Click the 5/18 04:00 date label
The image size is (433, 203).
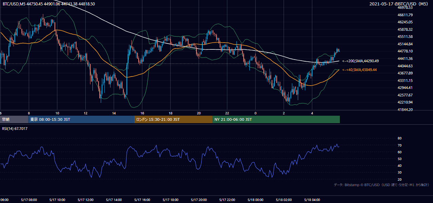point(312,200)
